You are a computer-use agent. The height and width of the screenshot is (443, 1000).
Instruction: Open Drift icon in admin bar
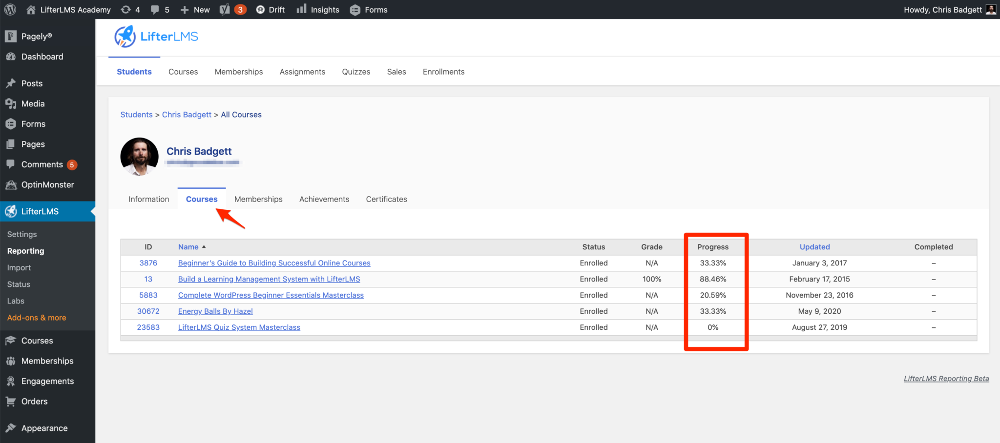pyautogui.click(x=260, y=10)
